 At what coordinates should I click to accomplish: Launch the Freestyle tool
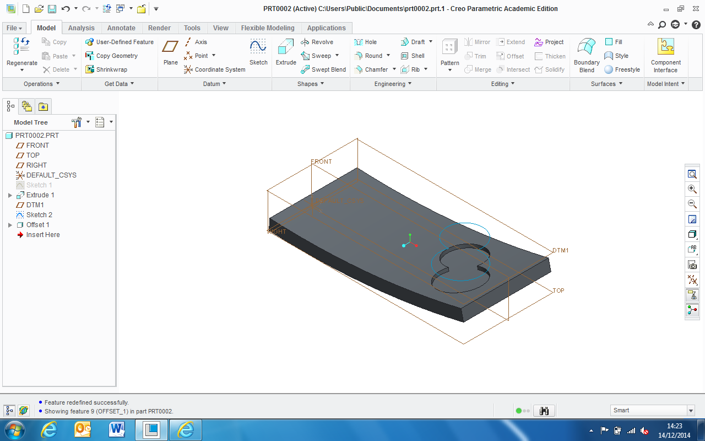coord(622,69)
